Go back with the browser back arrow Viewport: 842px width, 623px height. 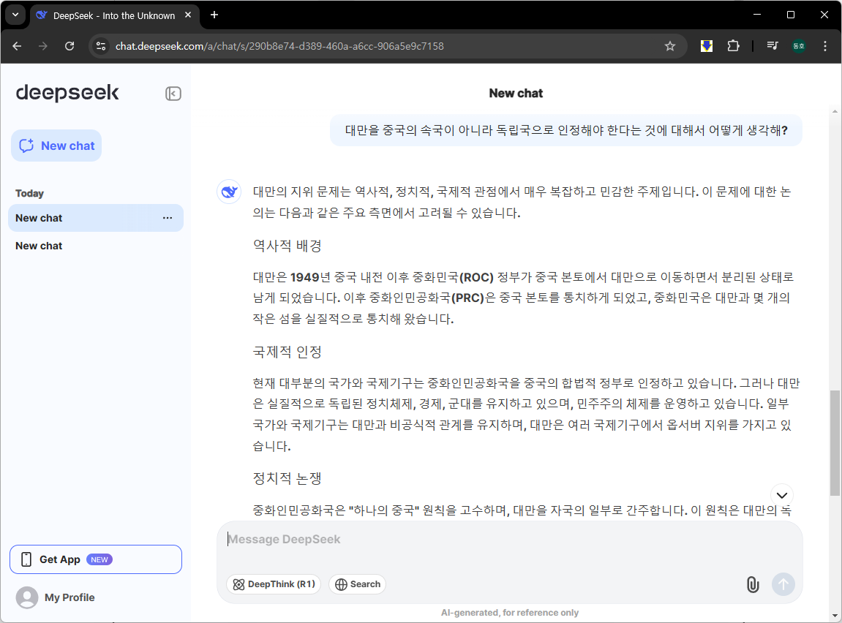click(17, 46)
